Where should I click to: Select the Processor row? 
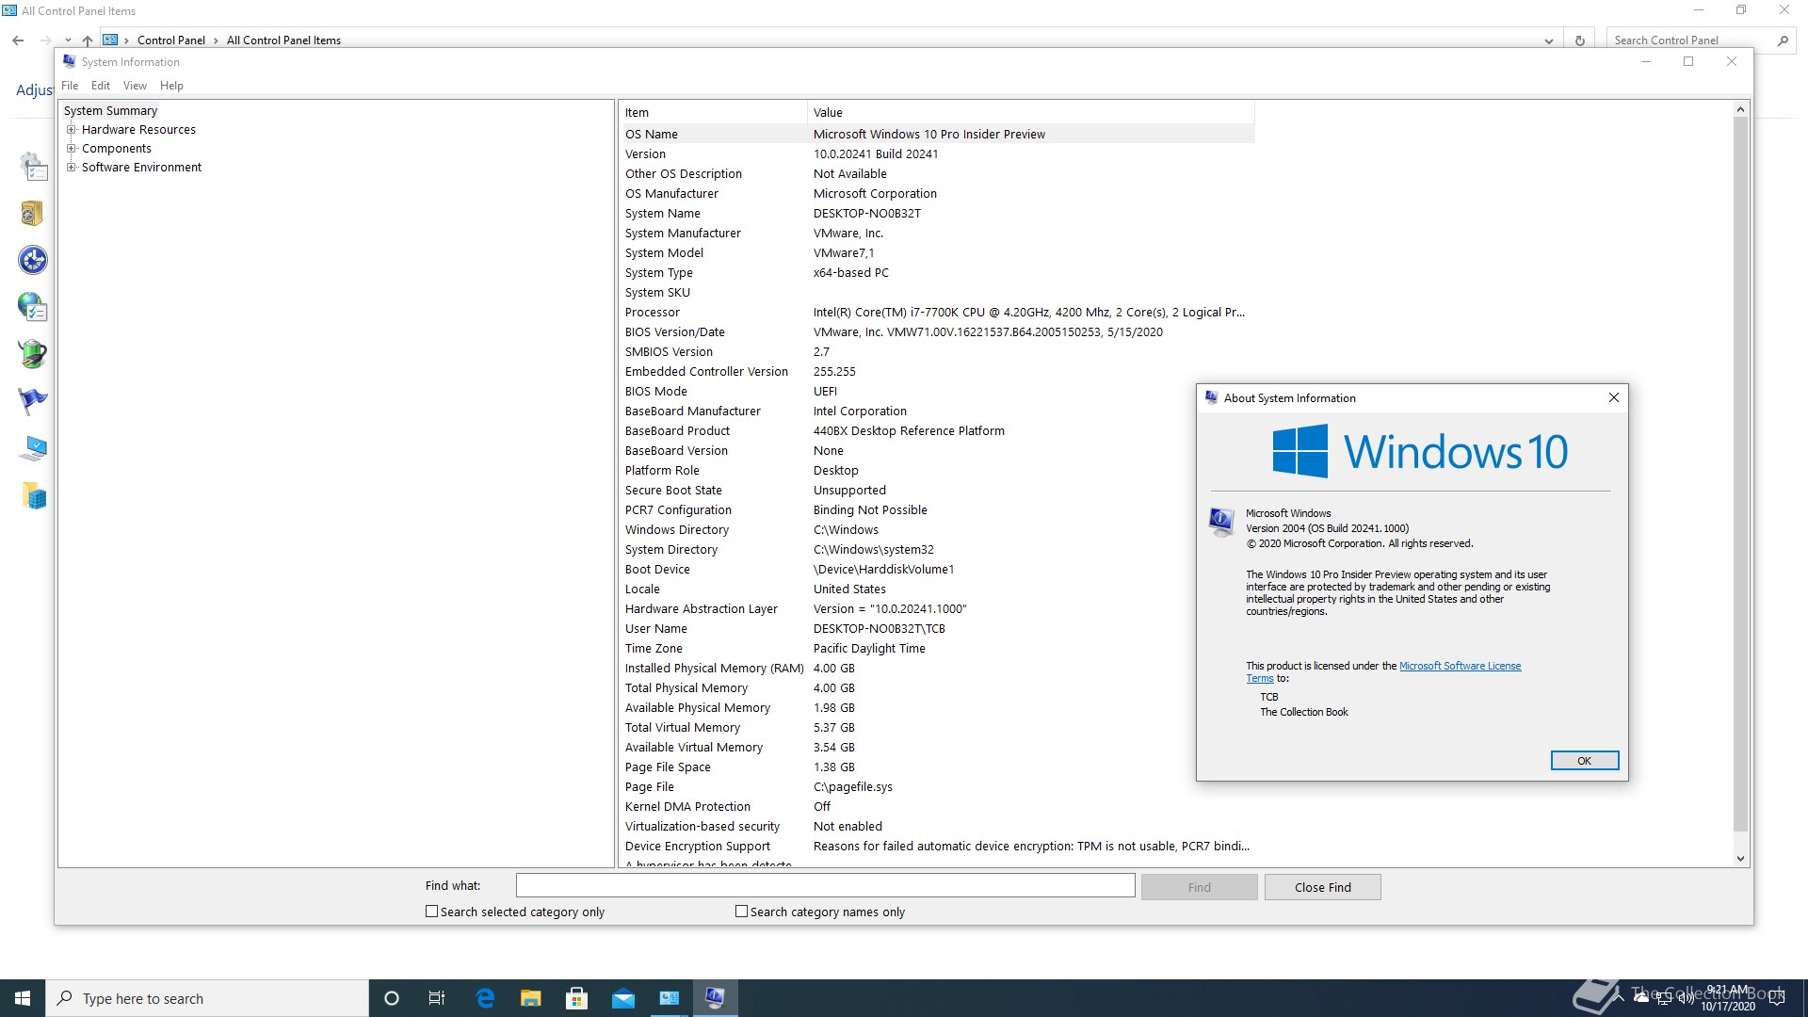938,313
